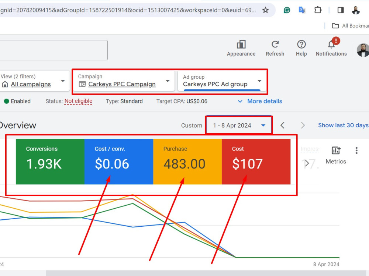The image size is (369, 276).
Task: Click the Target CPA: US$0.06 text
Action: point(182,101)
